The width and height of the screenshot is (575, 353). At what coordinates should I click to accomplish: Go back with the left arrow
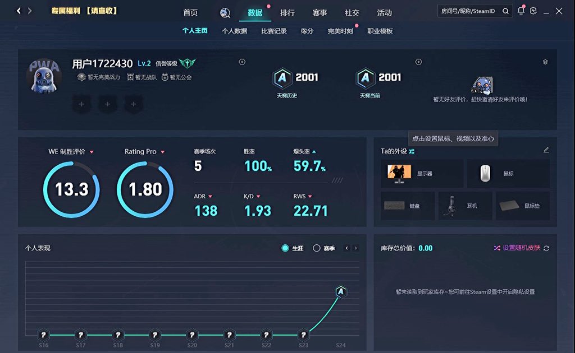[19, 11]
